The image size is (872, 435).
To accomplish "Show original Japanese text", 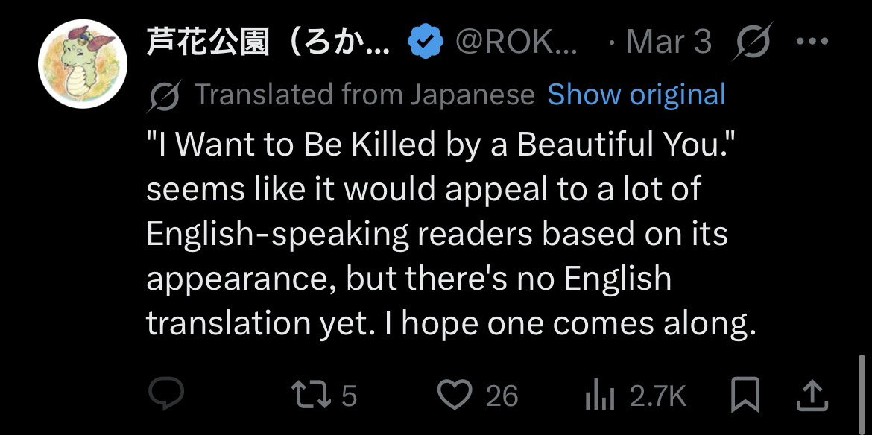I will coord(636,95).
